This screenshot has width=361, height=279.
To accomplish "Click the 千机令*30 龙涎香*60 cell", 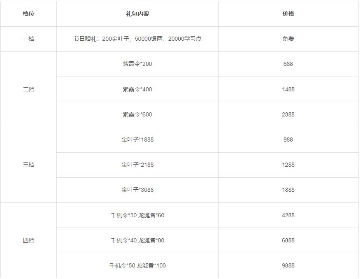I will [137, 215].
